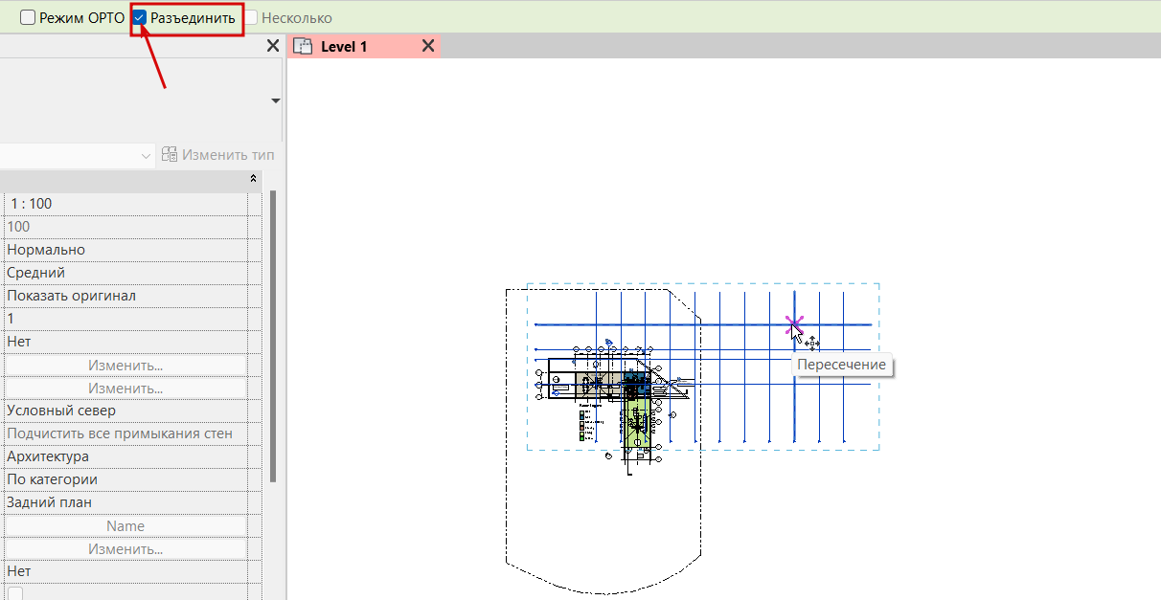Collapse the properties group with double chevron
The image size is (1161, 600).
click(253, 179)
